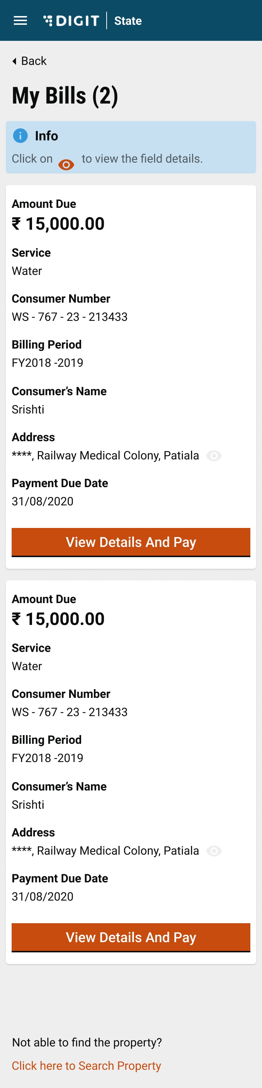Click the blue Info circle icon
The image size is (262, 1088).
(20, 136)
